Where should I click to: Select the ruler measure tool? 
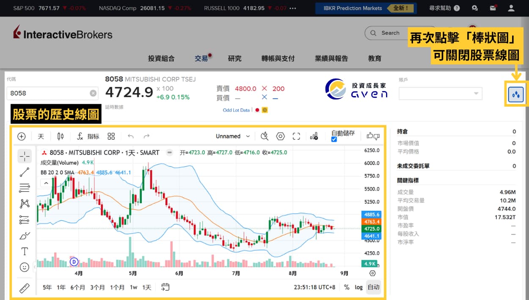pyautogui.click(x=25, y=288)
